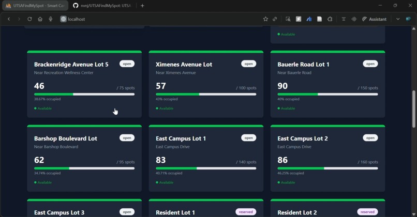Click '38.67% occupied' text
The height and width of the screenshot is (217, 417).
[x=47, y=99]
